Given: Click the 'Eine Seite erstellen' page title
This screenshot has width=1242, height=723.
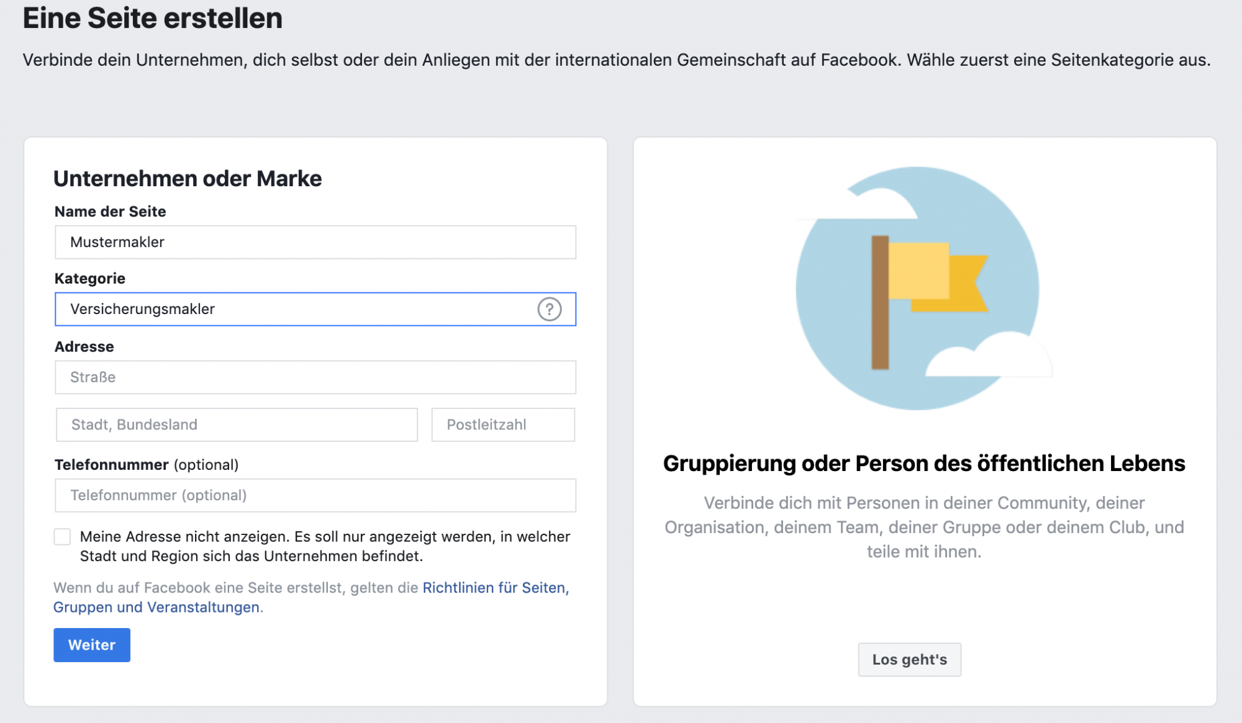Looking at the screenshot, I should [153, 18].
